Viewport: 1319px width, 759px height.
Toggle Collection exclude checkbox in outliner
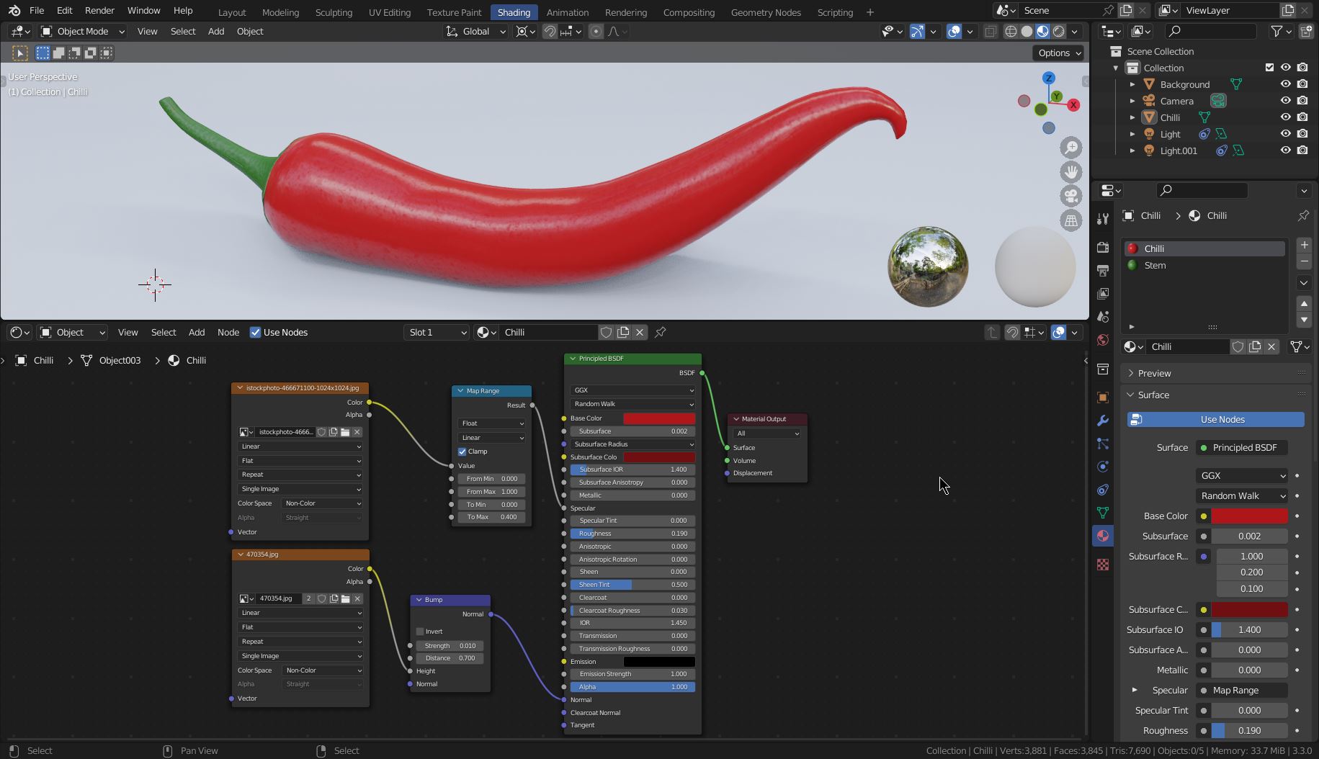pos(1269,68)
